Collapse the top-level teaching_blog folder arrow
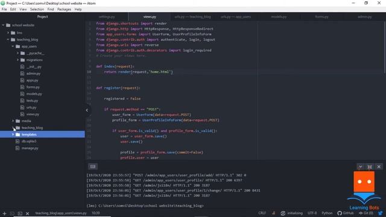386x217 pixels. point(8,39)
